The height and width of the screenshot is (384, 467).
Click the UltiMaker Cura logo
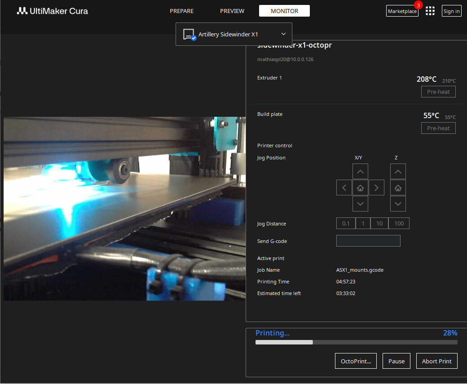52,11
